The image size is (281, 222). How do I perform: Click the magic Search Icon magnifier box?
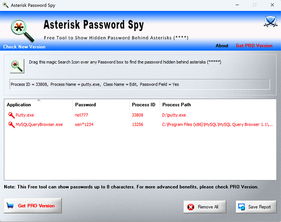click(x=17, y=66)
